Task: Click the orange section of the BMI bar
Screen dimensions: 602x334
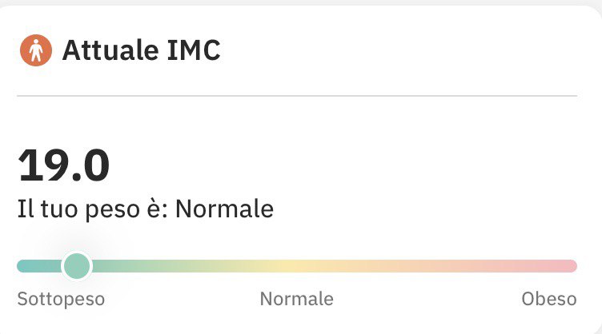Action: coord(384,266)
